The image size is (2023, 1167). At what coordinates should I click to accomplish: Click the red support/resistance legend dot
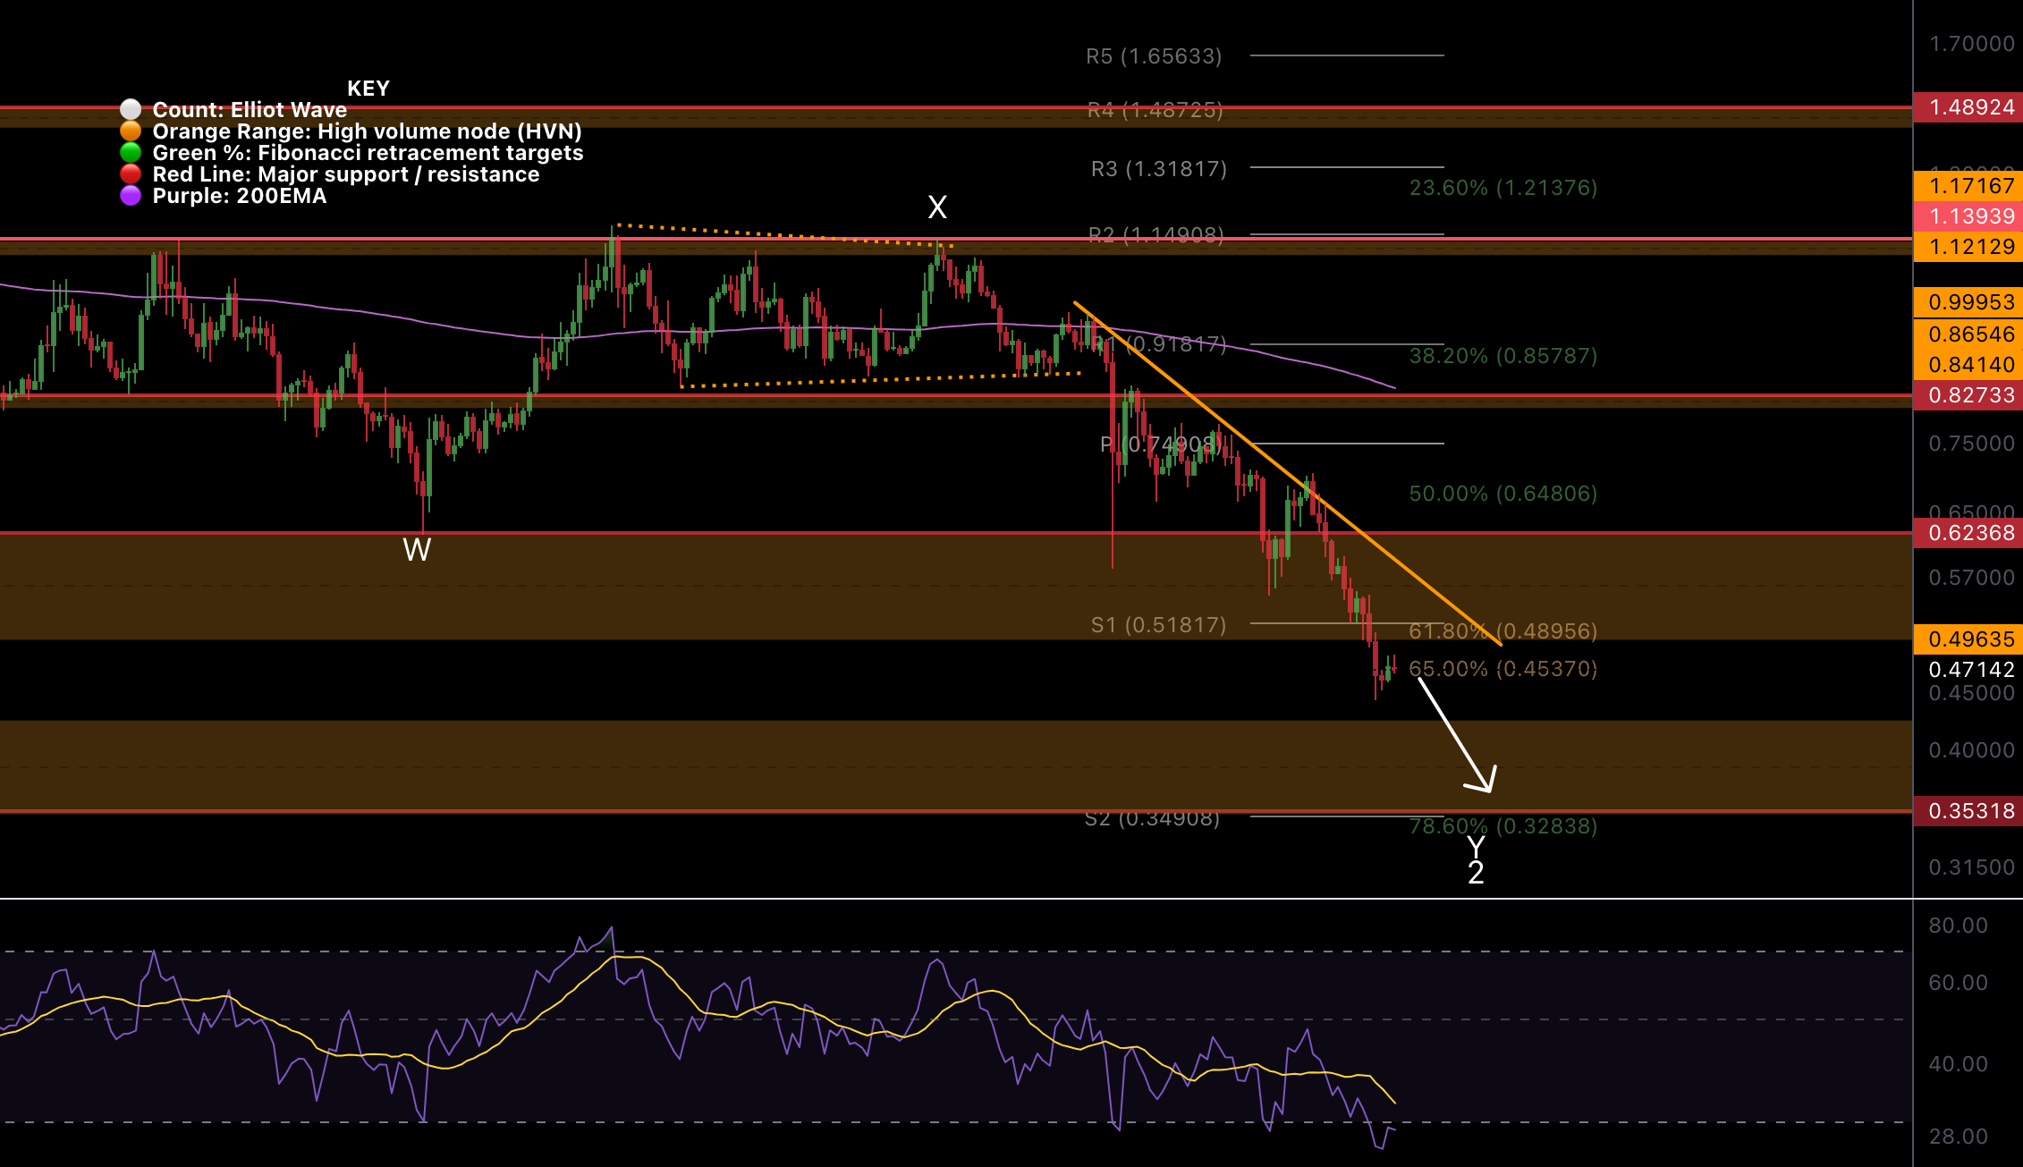coord(131,174)
